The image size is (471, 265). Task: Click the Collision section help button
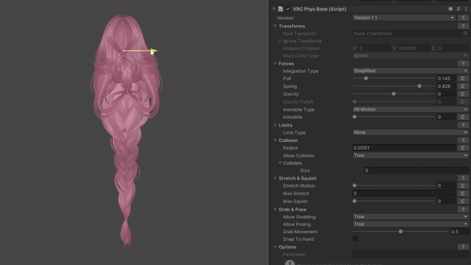[x=462, y=140]
